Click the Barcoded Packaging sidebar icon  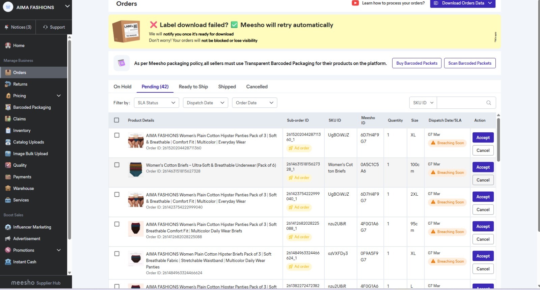point(8,107)
